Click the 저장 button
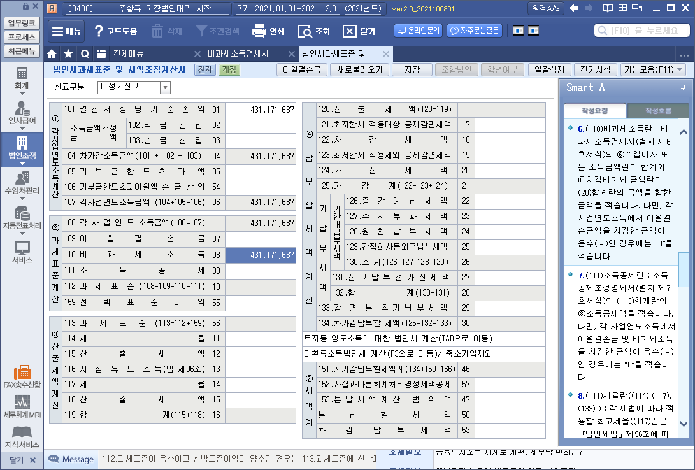 pos(412,69)
